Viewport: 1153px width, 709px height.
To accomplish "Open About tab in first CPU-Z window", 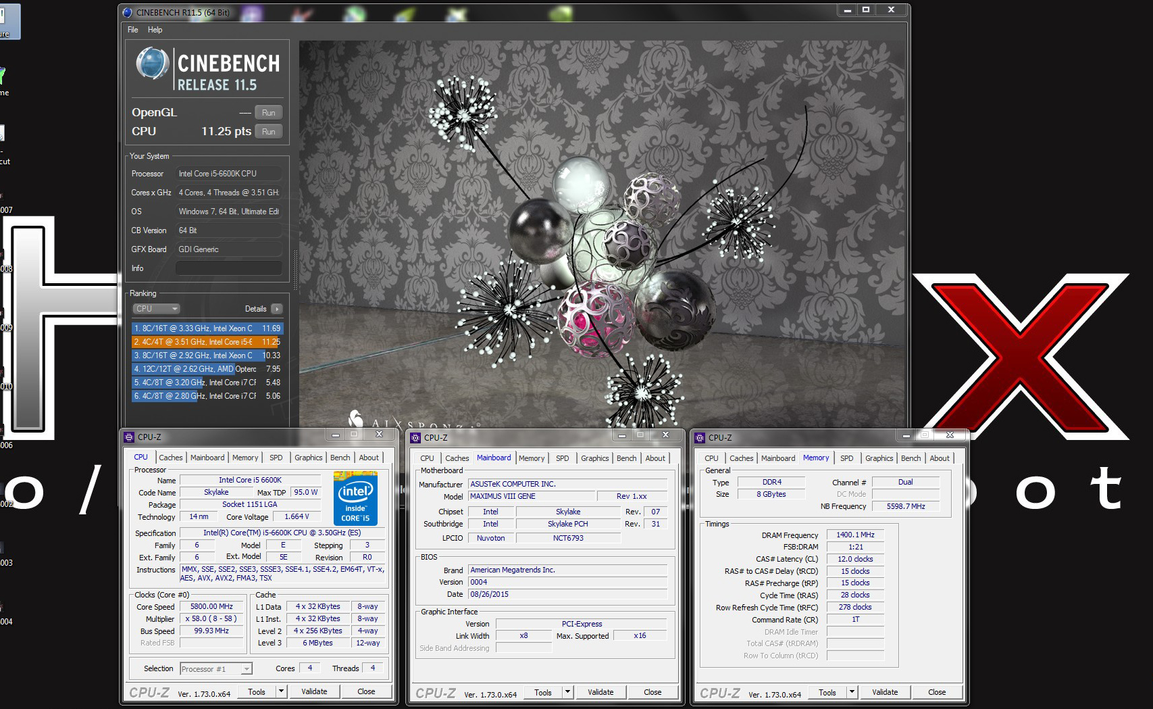I will 369,458.
